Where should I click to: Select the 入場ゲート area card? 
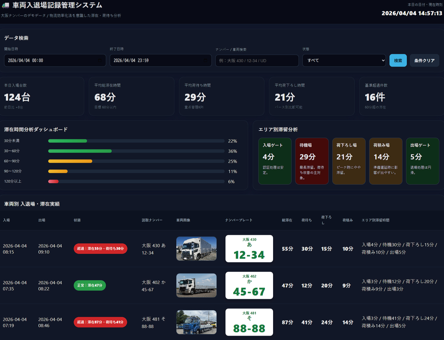(275, 161)
